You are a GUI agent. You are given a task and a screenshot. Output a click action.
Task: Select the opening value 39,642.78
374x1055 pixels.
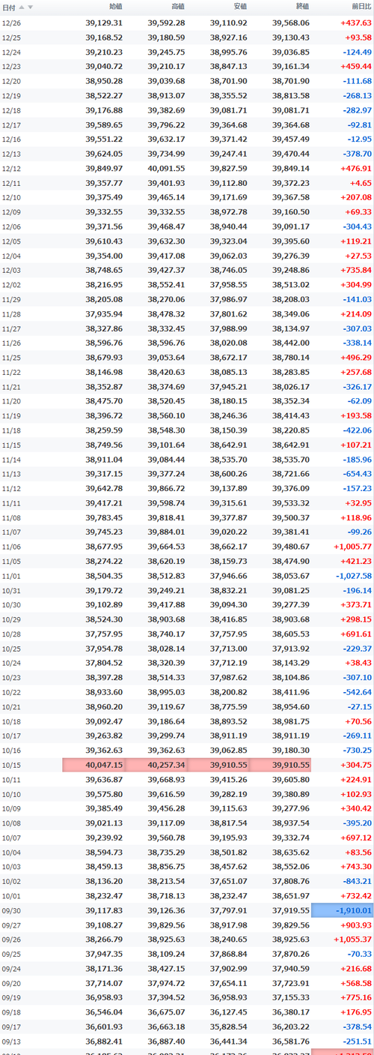(104, 489)
